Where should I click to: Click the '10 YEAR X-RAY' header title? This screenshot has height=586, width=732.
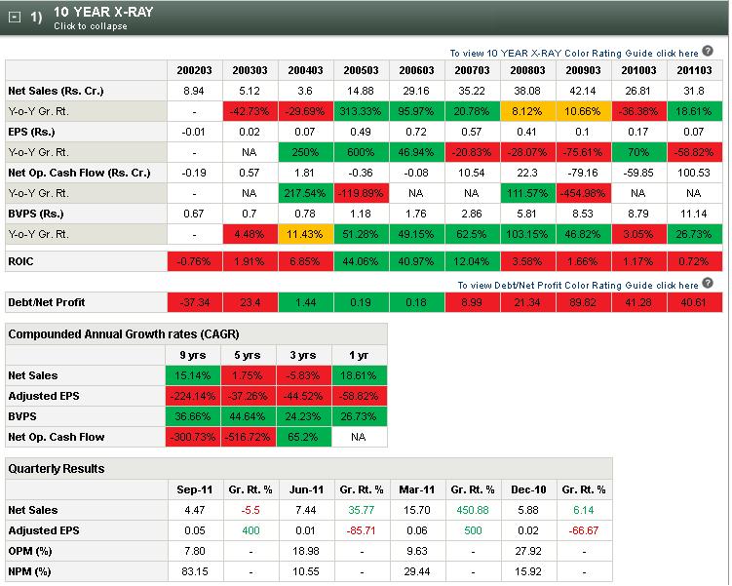pos(102,12)
